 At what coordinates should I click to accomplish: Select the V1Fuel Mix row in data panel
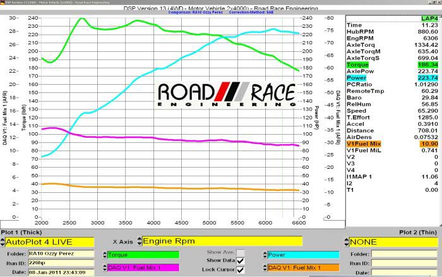392,144
